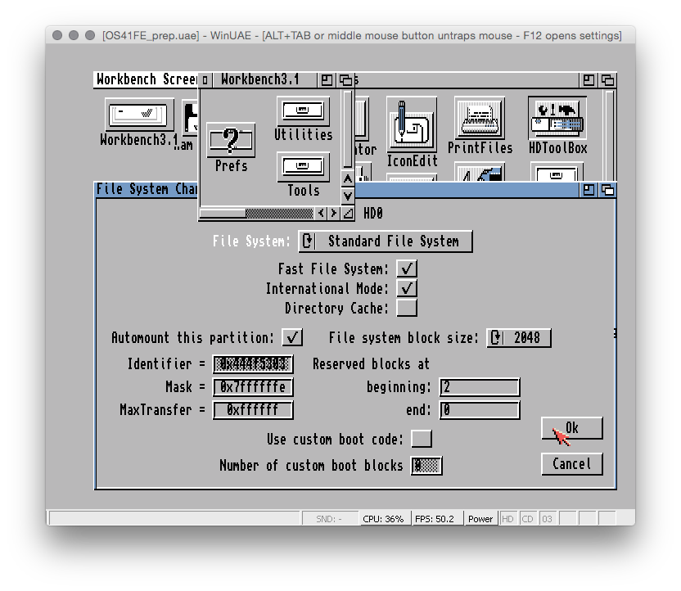Launch the IconEdit tool
Viewport: 681px width, 591px height.
pyautogui.click(x=411, y=124)
